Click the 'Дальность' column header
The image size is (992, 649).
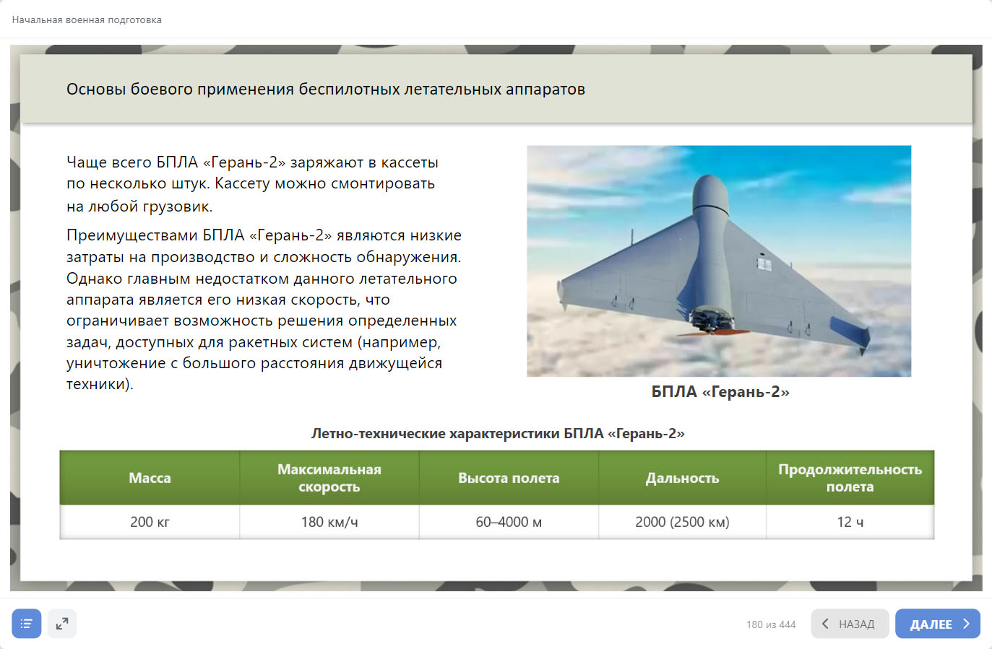pyautogui.click(x=682, y=478)
